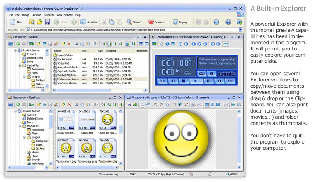Image resolution: width=315 pixels, height=182 pixels.
Task: Select Yazoo-crazy.png thumbnail
Action: point(87,150)
